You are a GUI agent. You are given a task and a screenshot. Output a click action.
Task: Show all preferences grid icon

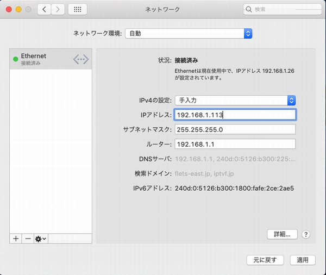(78, 9)
